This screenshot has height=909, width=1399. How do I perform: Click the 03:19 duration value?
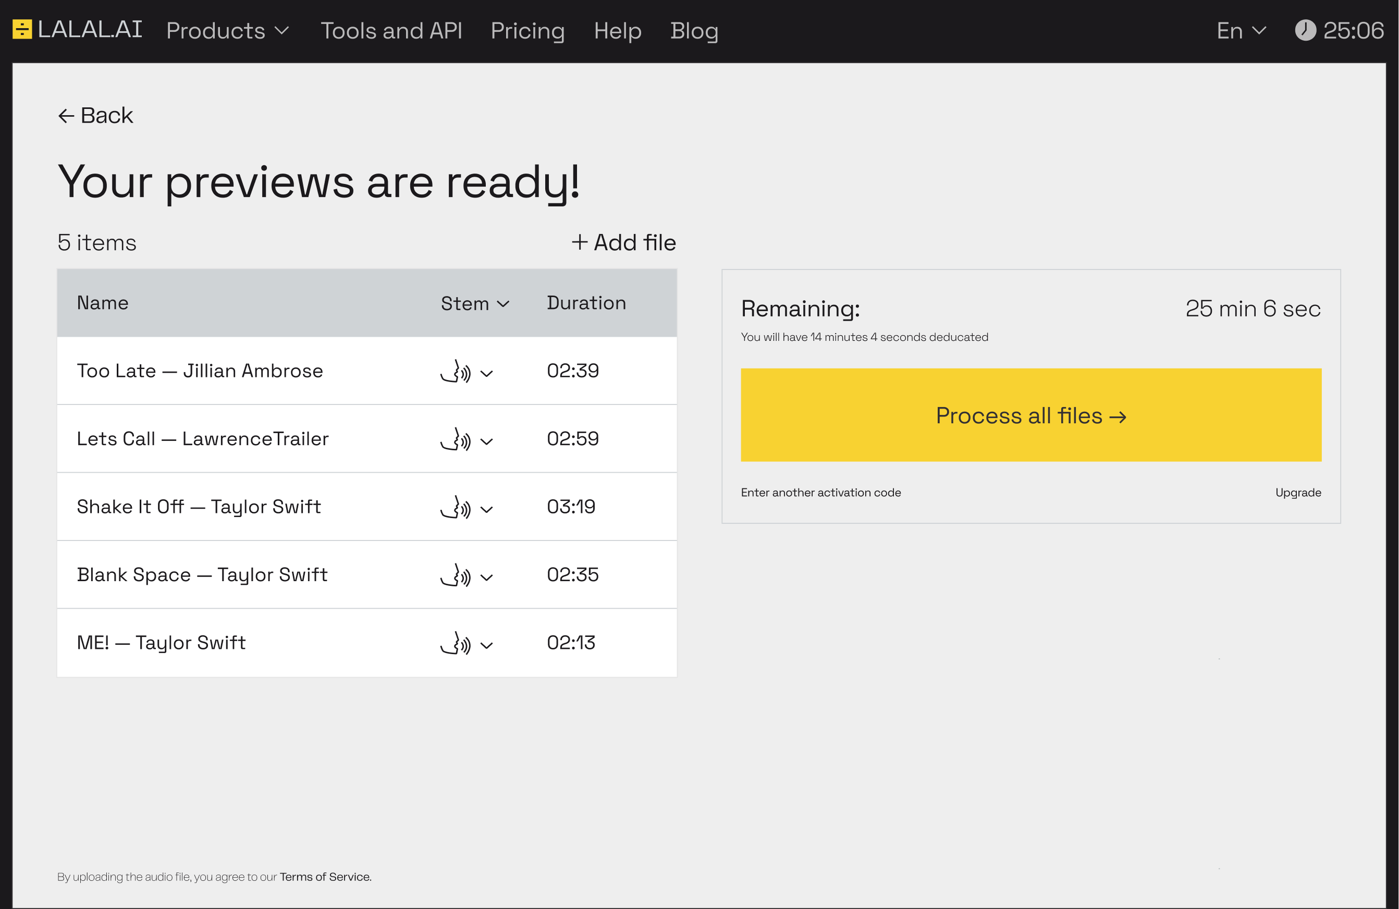click(x=571, y=507)
